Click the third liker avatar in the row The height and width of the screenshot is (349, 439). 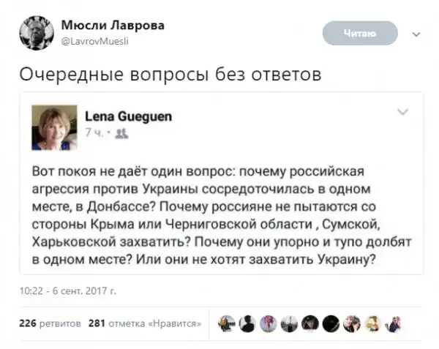[269, 322]
